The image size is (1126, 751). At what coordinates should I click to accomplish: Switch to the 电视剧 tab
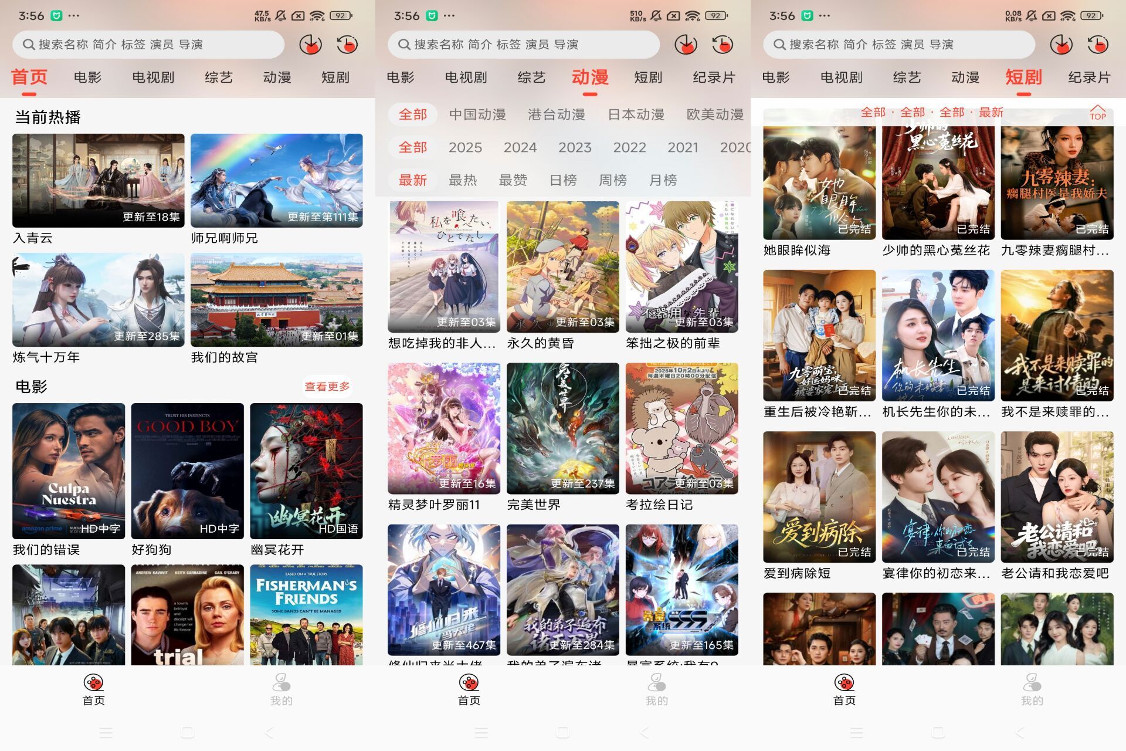154,77
